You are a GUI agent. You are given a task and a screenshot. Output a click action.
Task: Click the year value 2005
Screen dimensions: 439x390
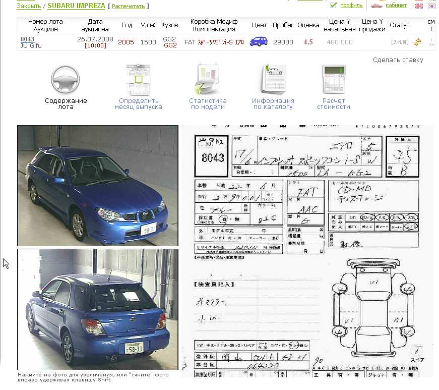[x=126, y=42]
